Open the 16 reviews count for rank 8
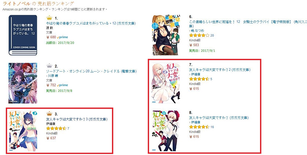307x155 pixels. pos(212,127)
